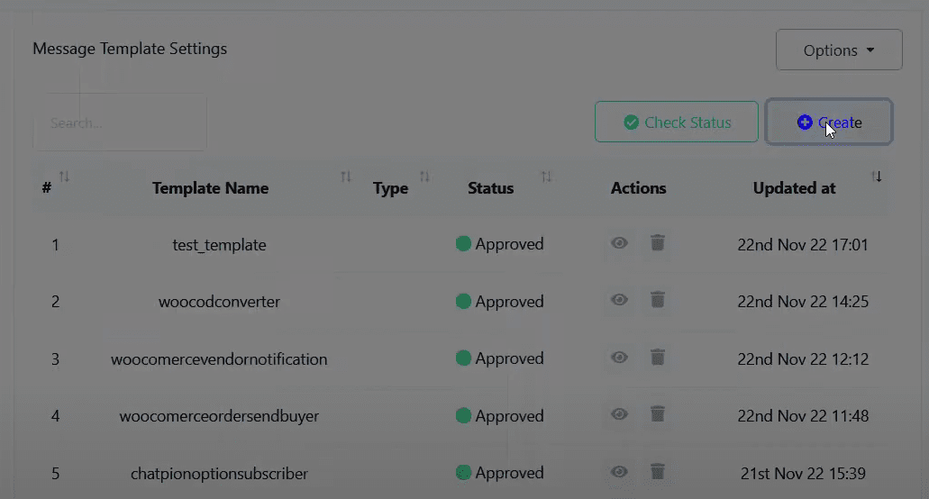Screen dimensions: 929x499
Task: View test_template using the eye icon
Action: pos(619,243)
